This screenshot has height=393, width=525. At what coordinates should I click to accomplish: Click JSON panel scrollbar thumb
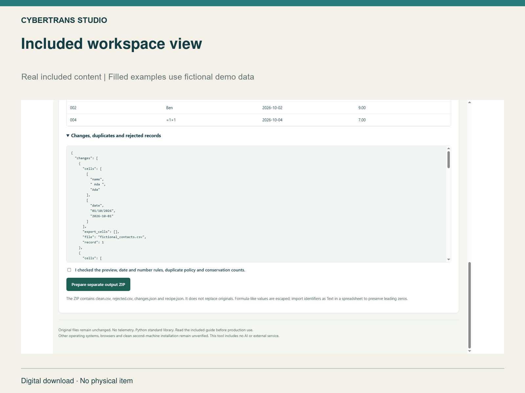(x=449, y=159)
